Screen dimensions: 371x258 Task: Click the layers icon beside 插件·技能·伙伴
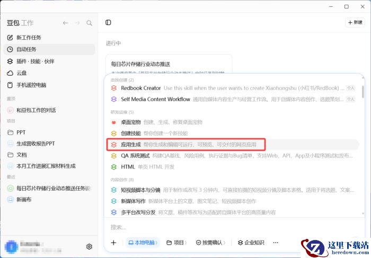click(x=10, y=61)
